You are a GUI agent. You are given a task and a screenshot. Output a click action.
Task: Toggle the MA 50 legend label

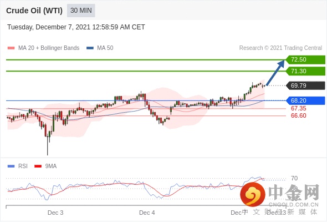[x=105, y=48]
